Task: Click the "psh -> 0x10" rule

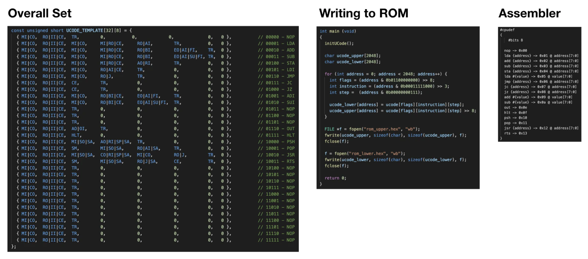Action: click(x=515, y=118)
